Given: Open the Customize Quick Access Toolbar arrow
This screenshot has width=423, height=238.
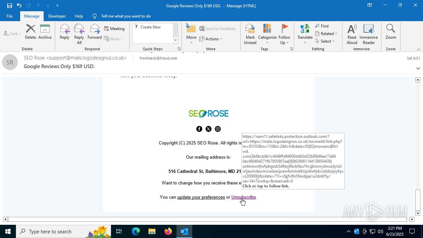Looking at the screenshot, I should click(57, 6).
